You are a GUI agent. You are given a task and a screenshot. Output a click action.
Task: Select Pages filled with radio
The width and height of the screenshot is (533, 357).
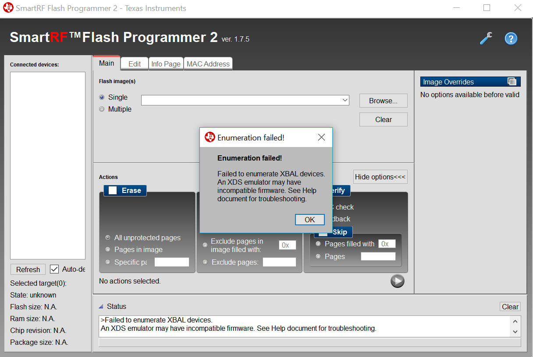(318, 244)
